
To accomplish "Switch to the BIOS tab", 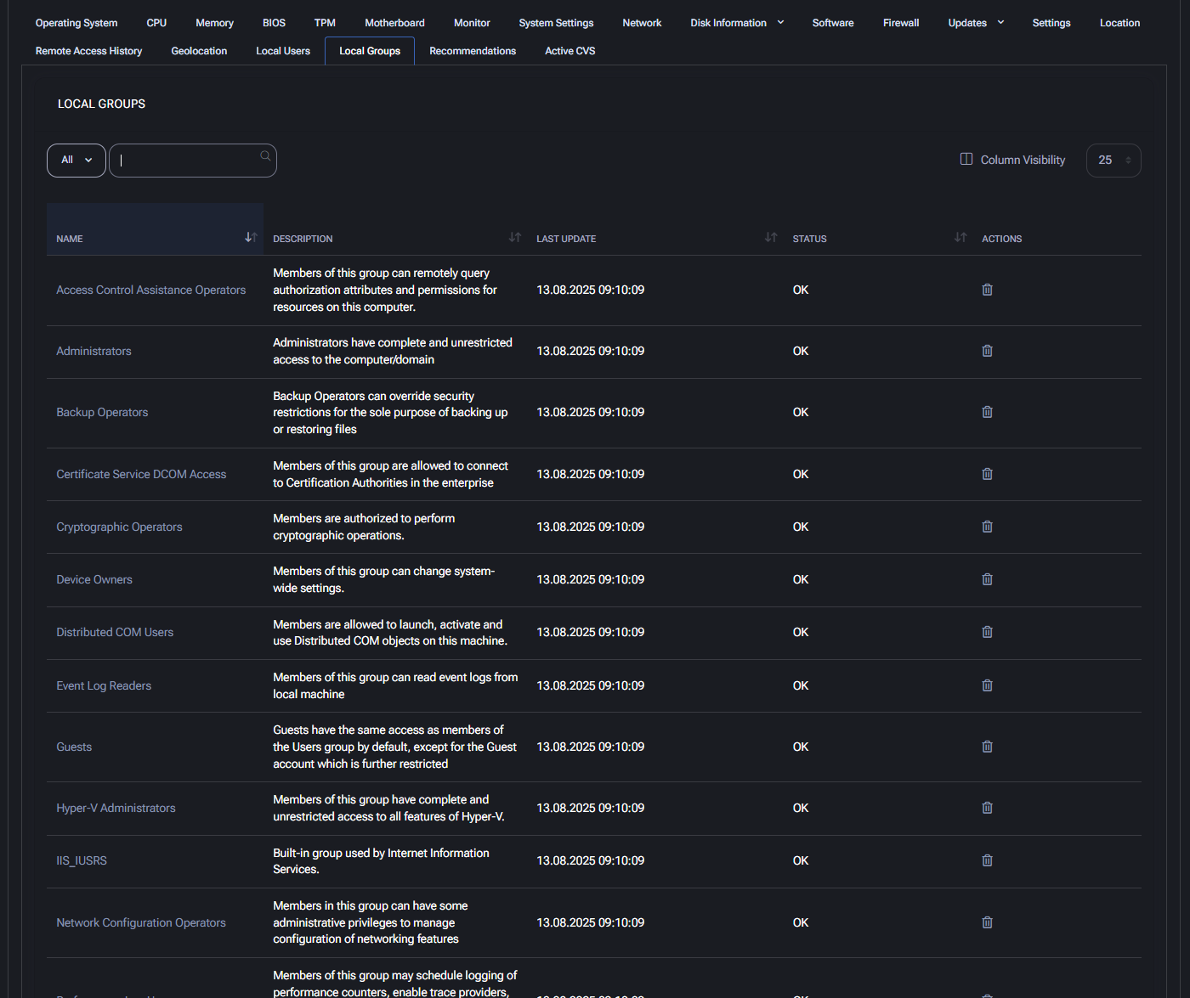I will coord(274,23).
